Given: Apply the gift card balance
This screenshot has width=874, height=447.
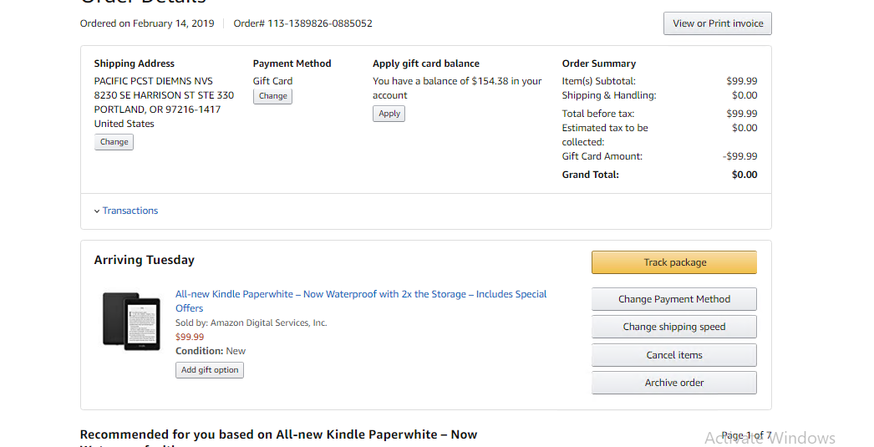Looking at the screenshot, I should 389,114.
